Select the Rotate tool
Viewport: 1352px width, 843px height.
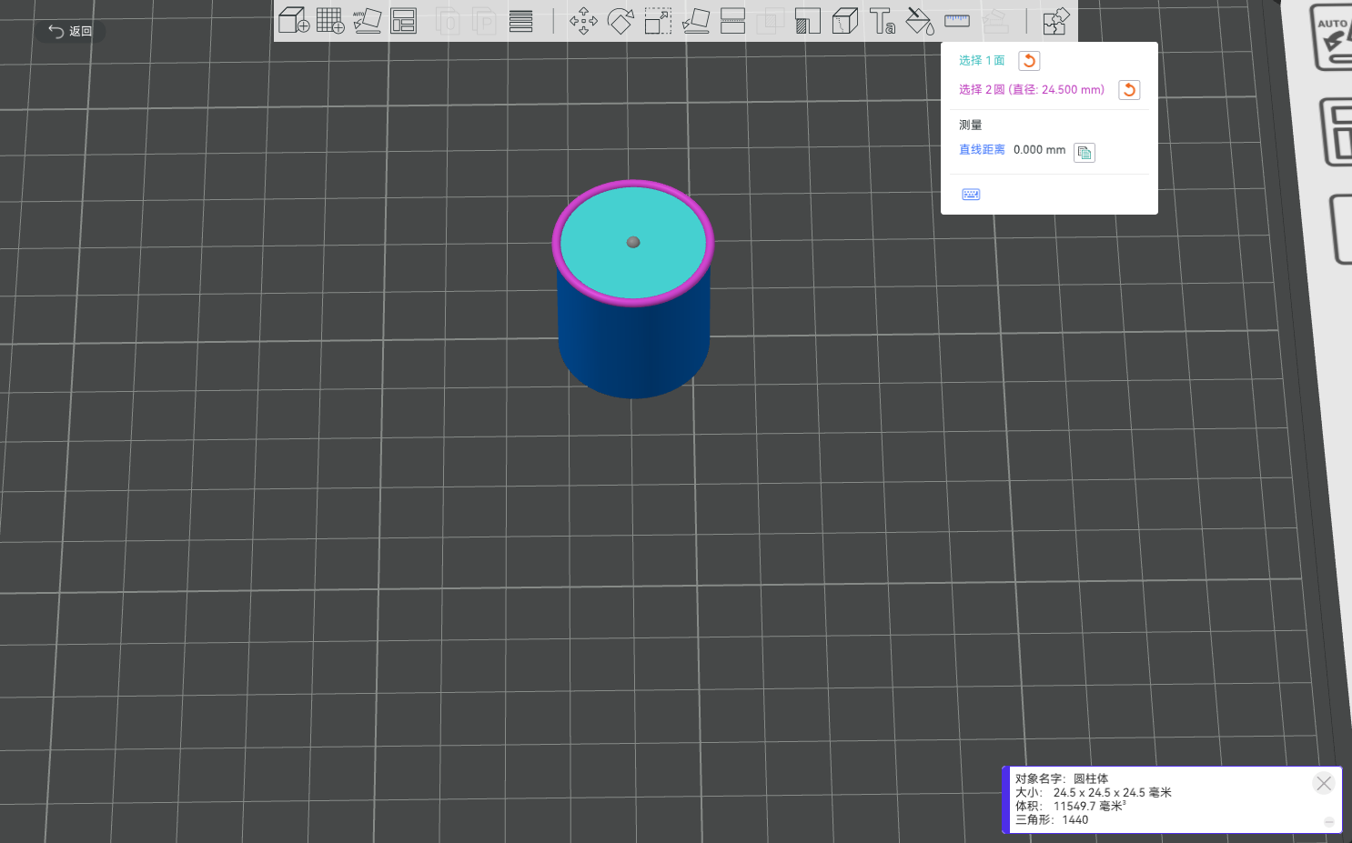(621, 21)
